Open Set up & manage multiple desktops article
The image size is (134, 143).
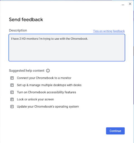[49, 85]
